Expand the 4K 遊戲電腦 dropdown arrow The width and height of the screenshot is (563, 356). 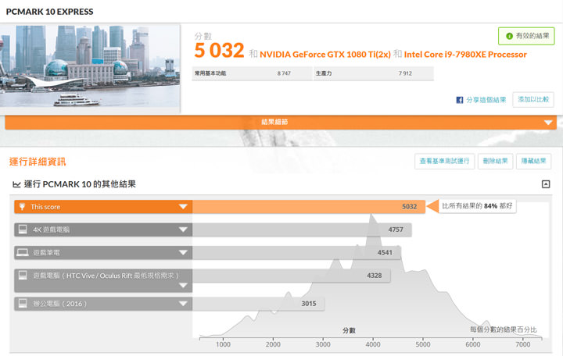click(x=183, y=230)
